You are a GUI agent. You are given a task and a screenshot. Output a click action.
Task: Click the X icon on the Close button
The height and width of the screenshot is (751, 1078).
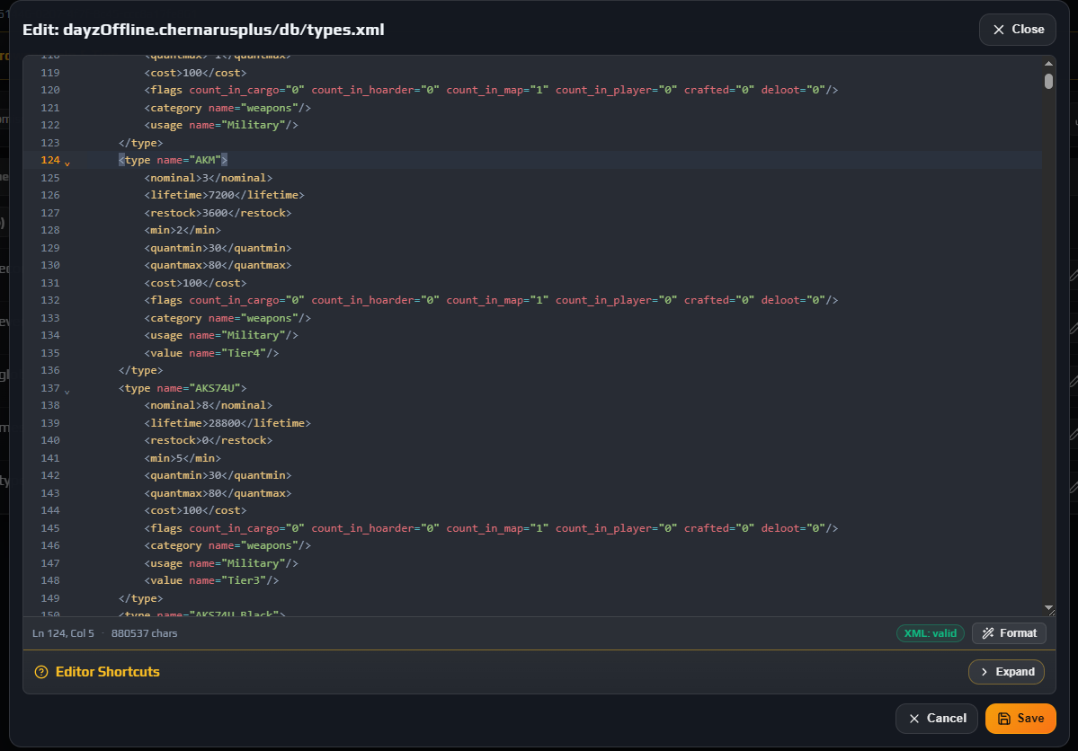pyautogui.click(x=999, y=30)
